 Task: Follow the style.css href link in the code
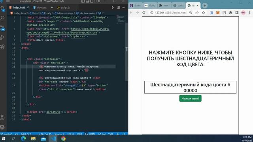coord(78,36)
